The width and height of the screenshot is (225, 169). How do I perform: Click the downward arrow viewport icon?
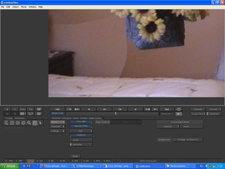[x=39, y=114]
